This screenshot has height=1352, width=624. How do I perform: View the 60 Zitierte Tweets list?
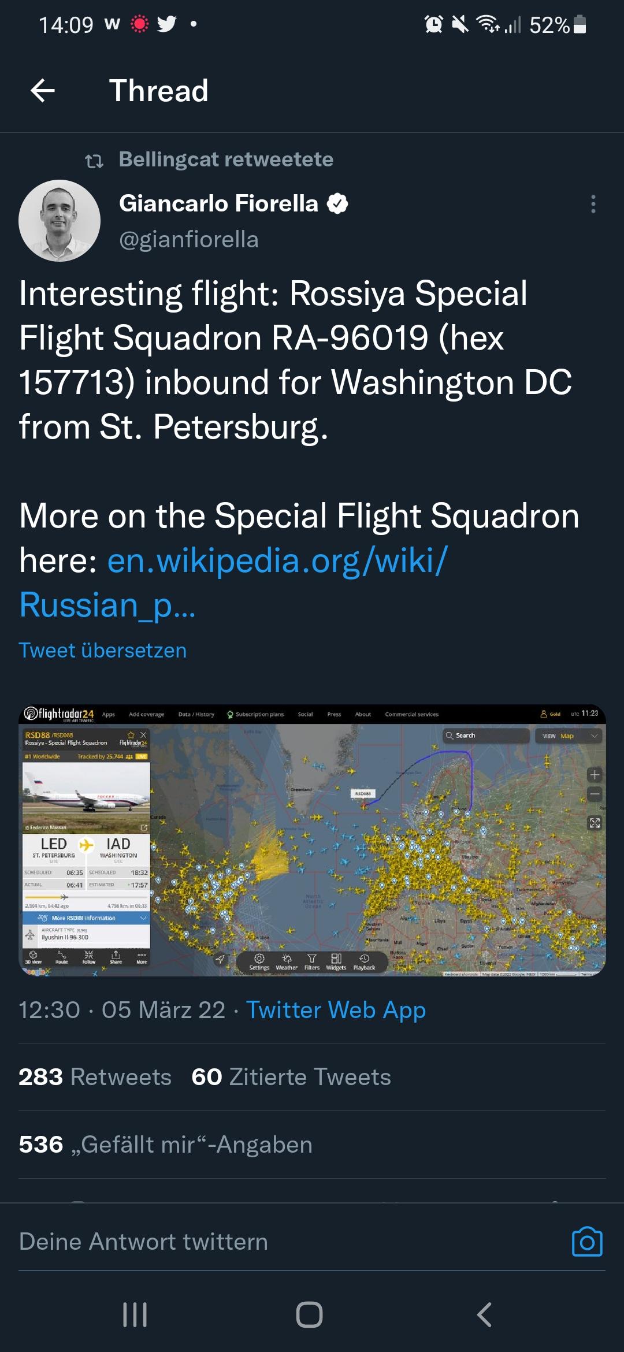pyautogui.click(x=291, y=1077)
